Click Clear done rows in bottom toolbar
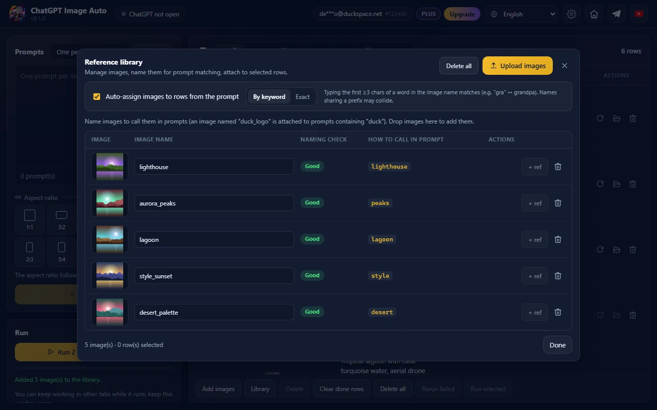This screenshot has width=657, height=410. [341, 388]
